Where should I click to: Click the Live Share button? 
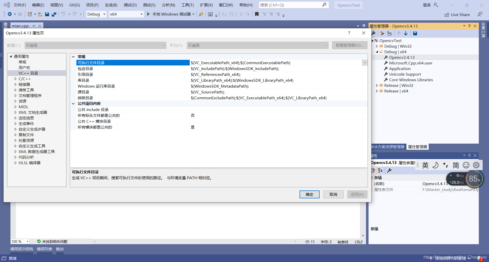pos(457,15)
